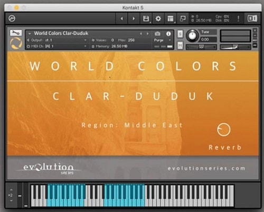This screenshot has height=212, width=264.
Task: Toggle the AUX button in the instrument header
Action: coord(255,41)
